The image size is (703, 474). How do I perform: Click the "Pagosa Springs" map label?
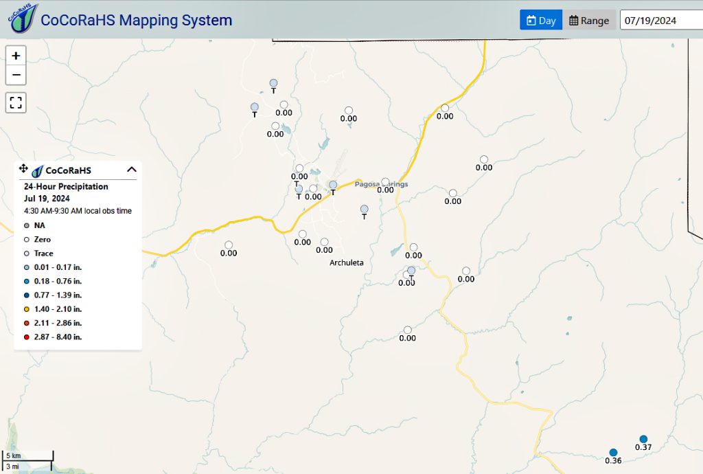(x=381, y=184)
